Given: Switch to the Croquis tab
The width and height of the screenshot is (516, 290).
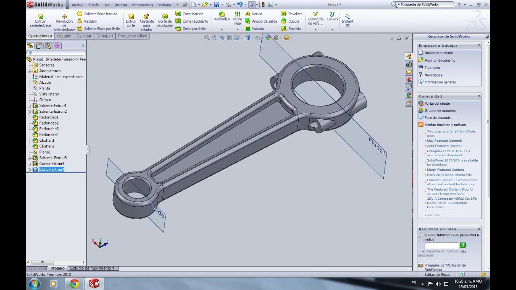Looking at the screenshot, I should 64,36.
